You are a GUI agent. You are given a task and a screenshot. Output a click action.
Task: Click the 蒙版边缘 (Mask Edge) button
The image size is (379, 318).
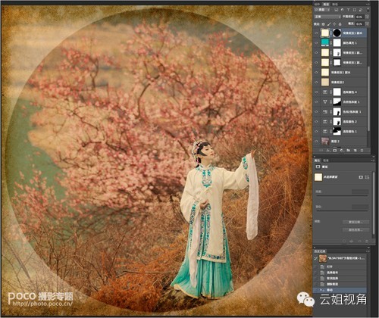(356, 222)
